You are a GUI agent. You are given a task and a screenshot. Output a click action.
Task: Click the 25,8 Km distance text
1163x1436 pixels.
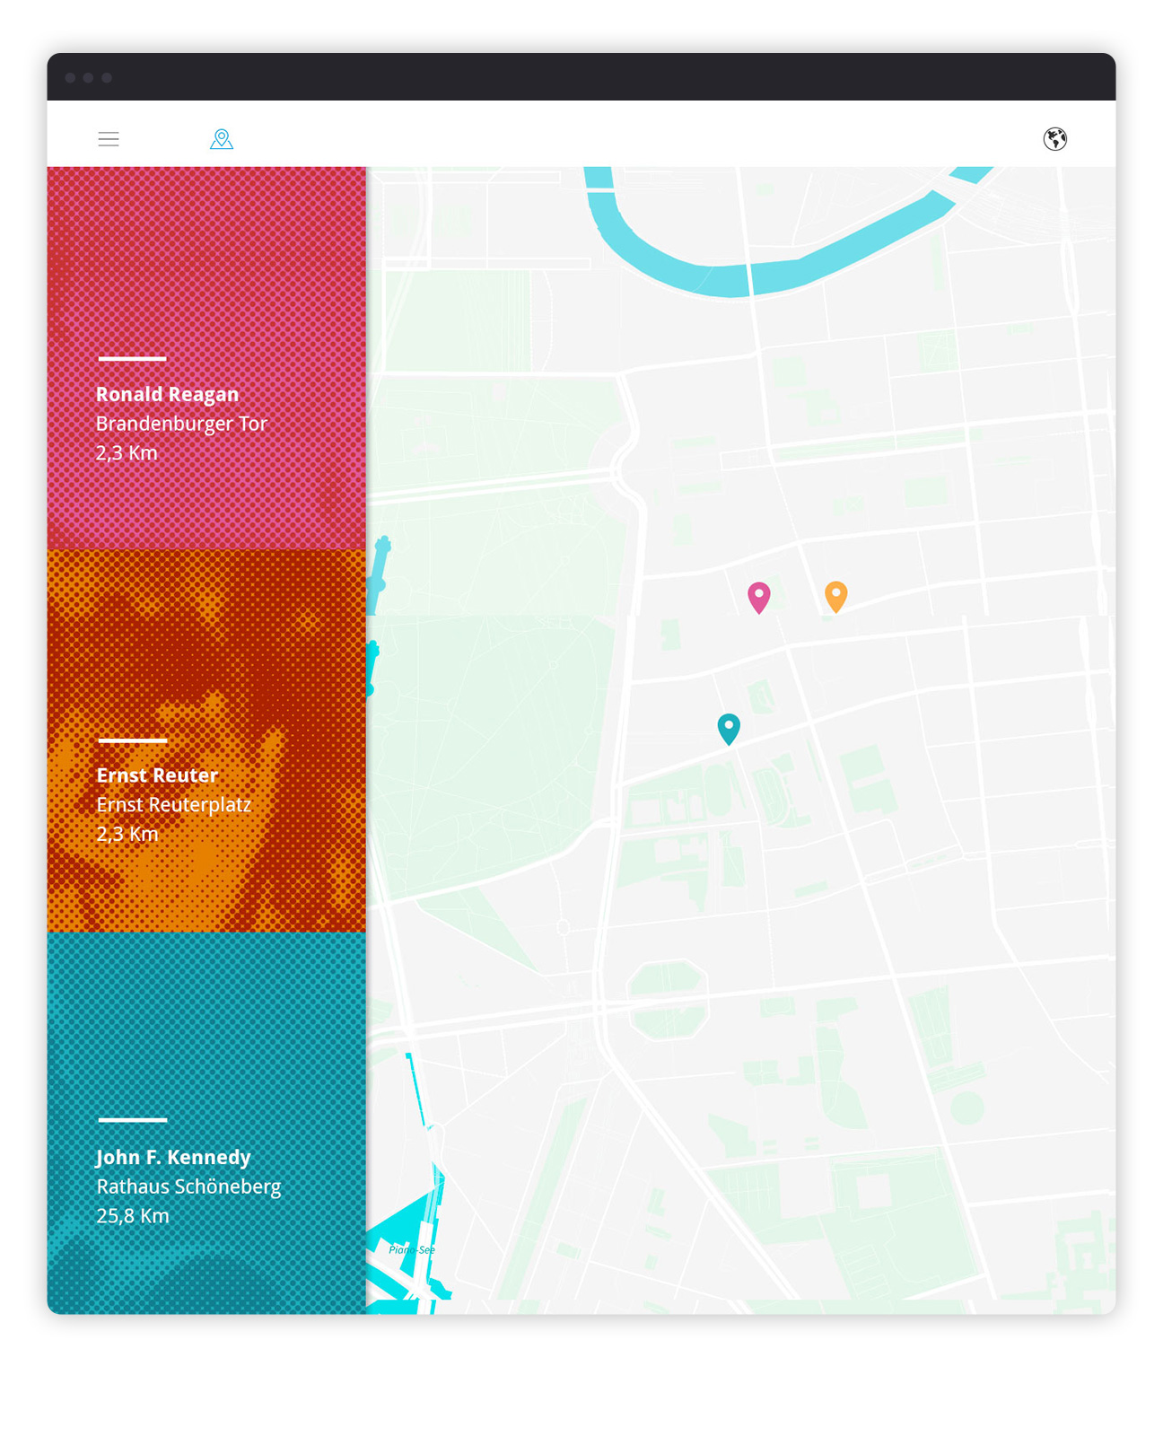(x=133, y=1216)
